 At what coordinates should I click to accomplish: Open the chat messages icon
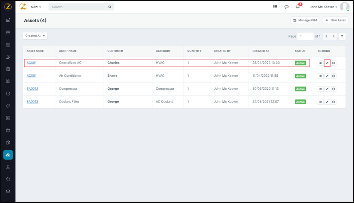pos(286,7)
